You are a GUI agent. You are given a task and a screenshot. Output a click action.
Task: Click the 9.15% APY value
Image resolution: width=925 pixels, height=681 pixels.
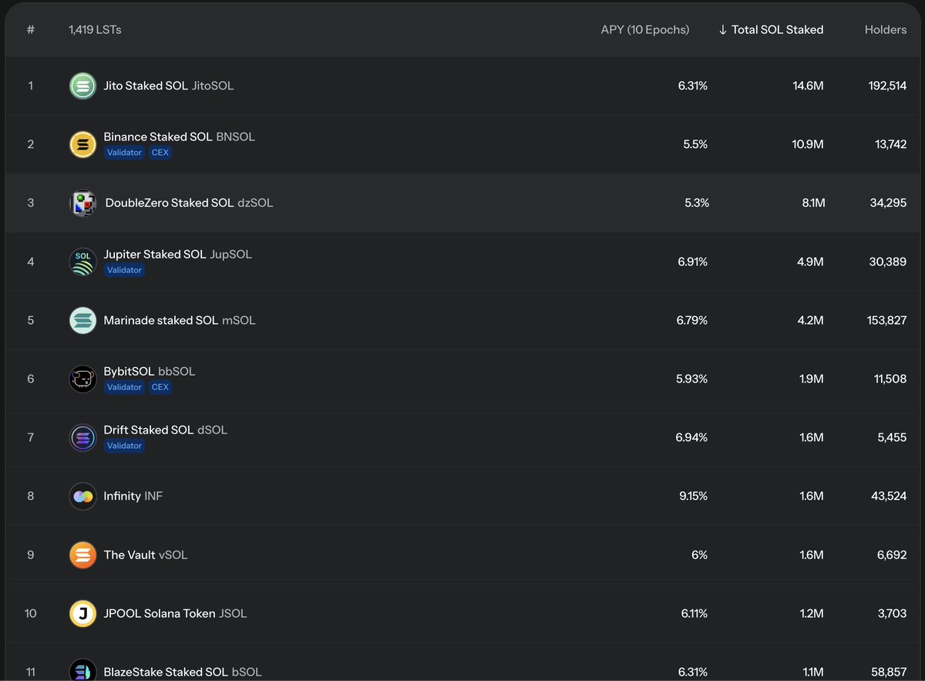coord(694,496)
